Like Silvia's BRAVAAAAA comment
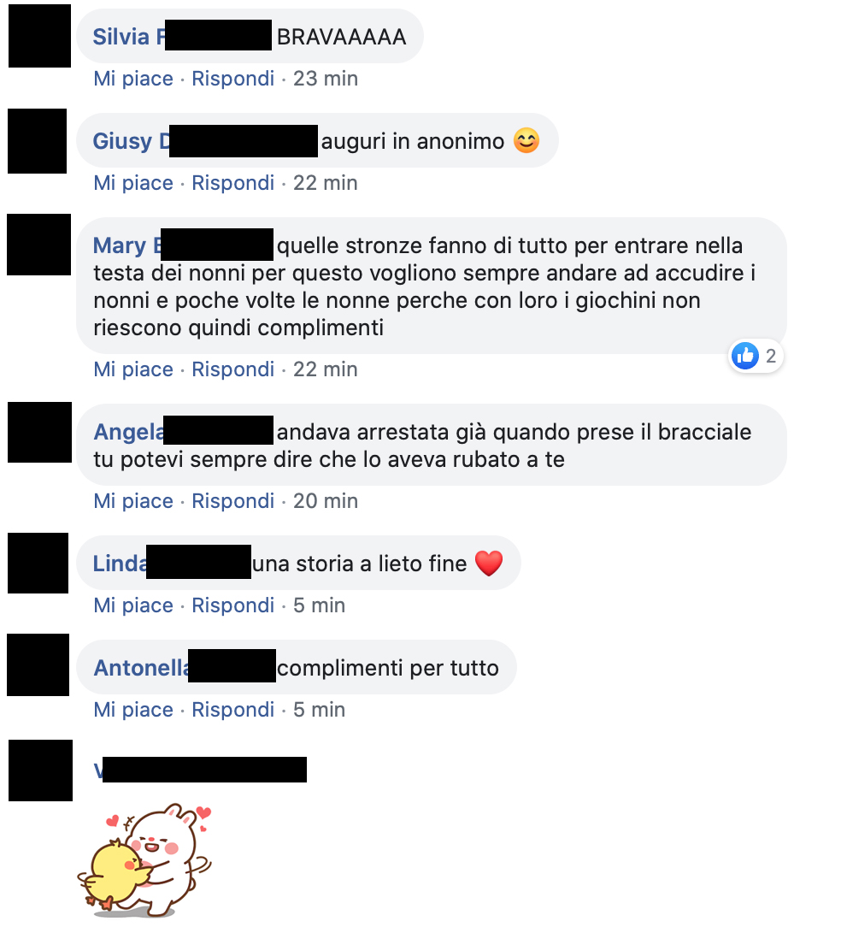The height and width of the screenshot is (927, 841). point(133,79)
